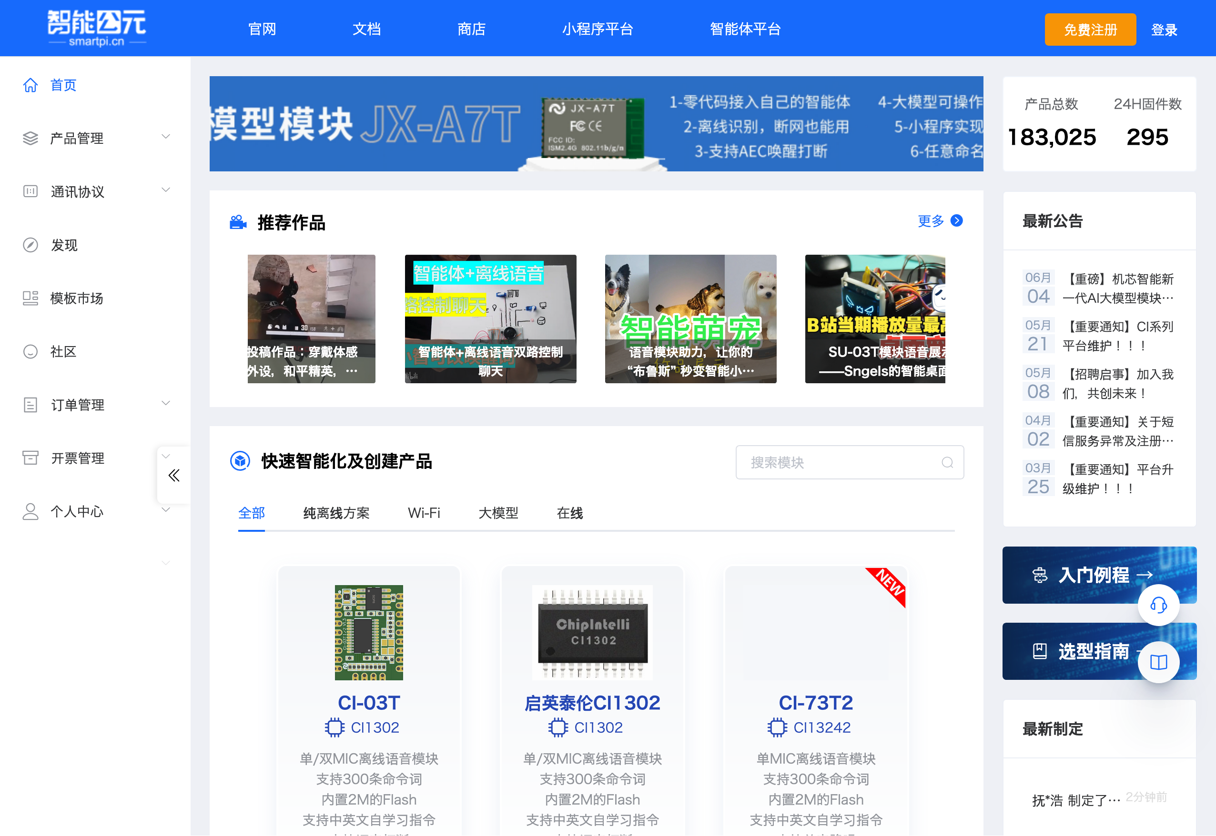Screen dimensions: 1216x836
Task: Click the user icon beside 个人中心
Action: coord(30,511)
